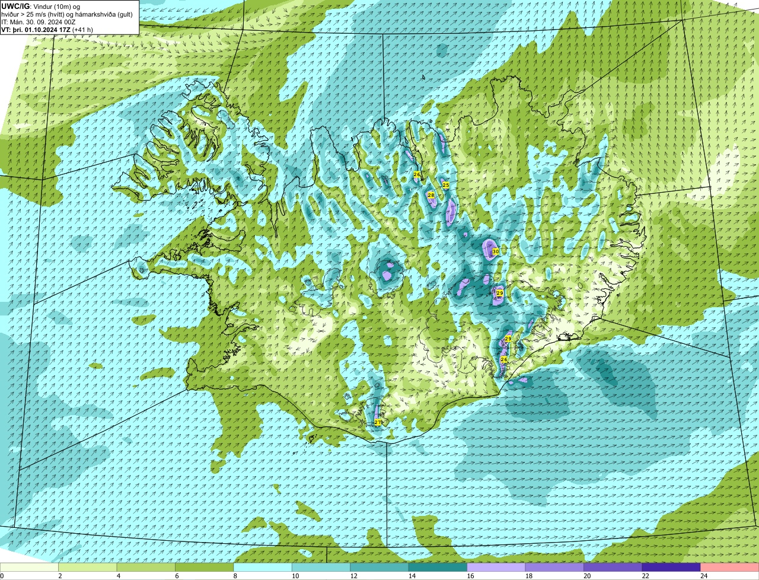
Task: Select the 8–10 m/s light cyan legend swatch
Action: point(263,567)
